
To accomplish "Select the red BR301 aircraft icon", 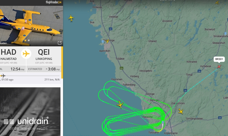I will (x=219, y=67).
